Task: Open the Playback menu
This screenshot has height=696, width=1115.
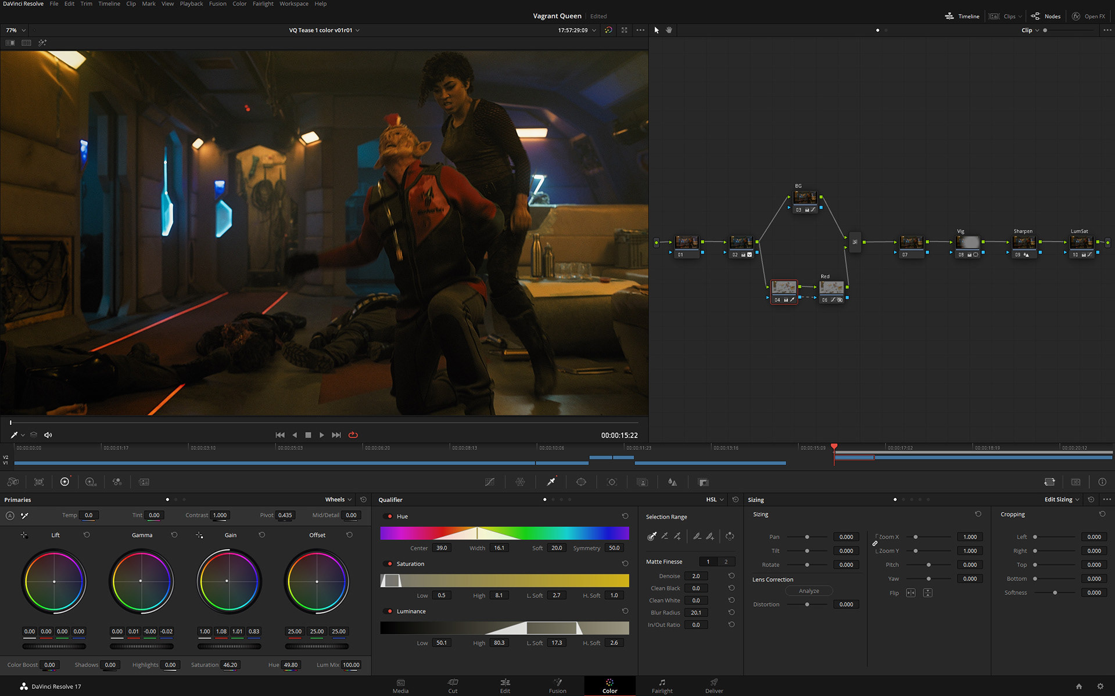Action: click(x=191, y=3)
